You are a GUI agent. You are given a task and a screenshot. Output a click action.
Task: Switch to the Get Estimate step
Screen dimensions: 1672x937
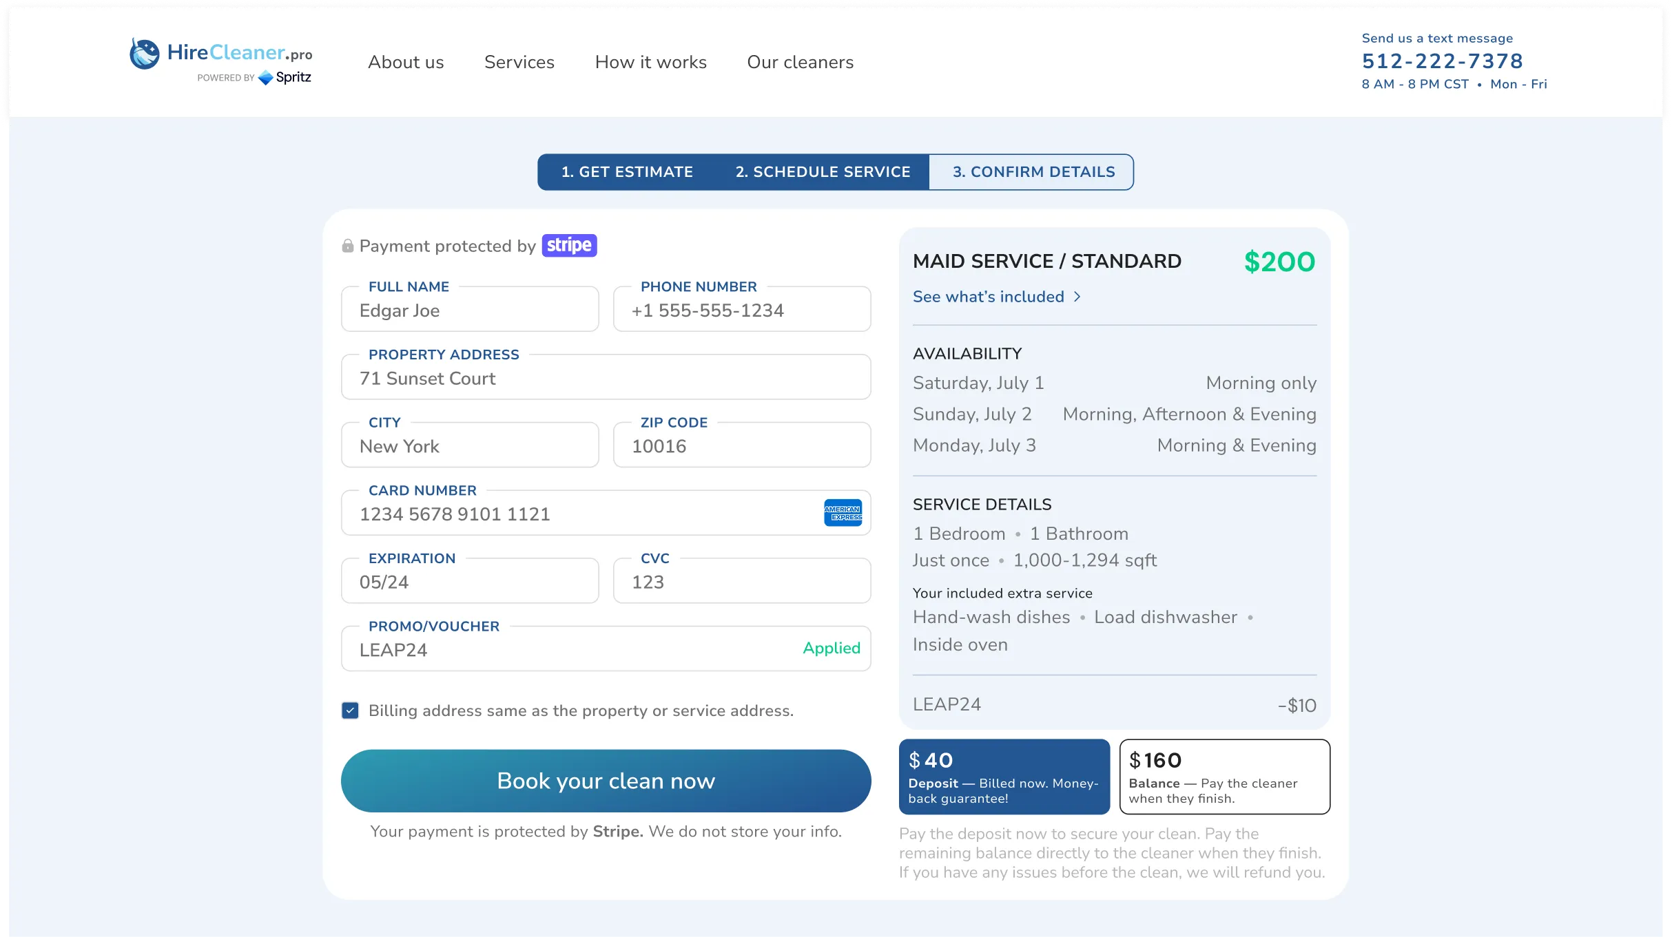click(627, 171)
